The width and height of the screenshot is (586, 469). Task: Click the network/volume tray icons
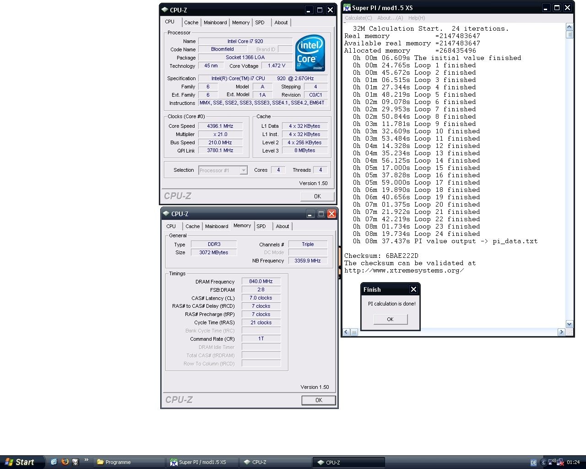556,463
